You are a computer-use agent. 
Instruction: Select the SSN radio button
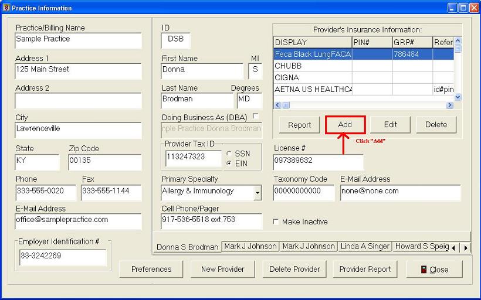(x=229, y=154)
